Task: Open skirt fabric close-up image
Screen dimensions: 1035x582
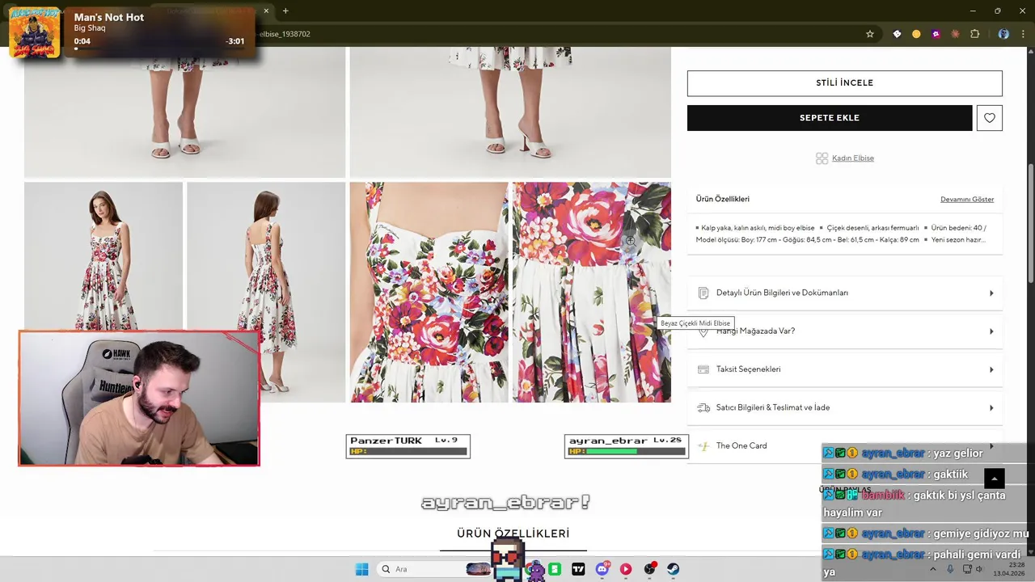Action: point(591,292)
